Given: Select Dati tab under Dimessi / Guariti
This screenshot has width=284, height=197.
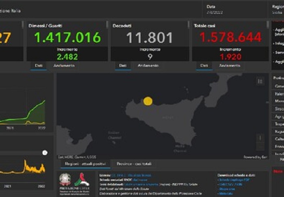Looking at the screenshot, I should click(x=39, y=66).
